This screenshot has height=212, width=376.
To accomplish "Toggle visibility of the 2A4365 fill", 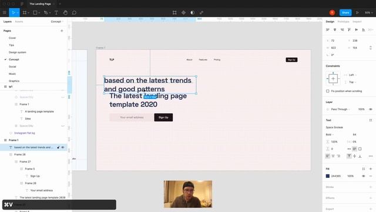I will 364,176.
